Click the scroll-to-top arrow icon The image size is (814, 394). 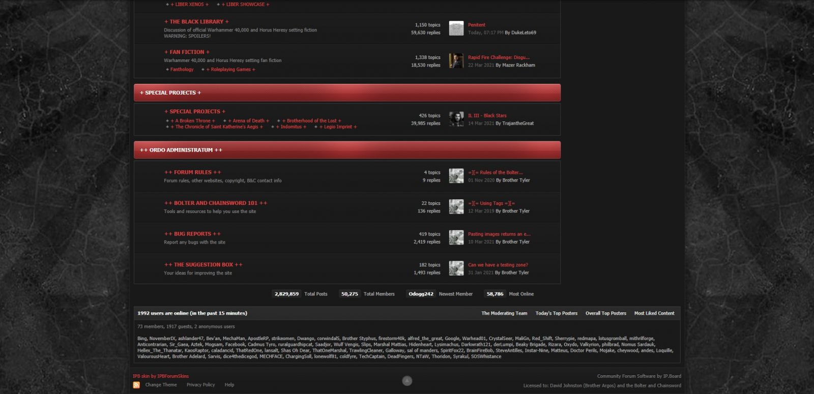point(407,381)
